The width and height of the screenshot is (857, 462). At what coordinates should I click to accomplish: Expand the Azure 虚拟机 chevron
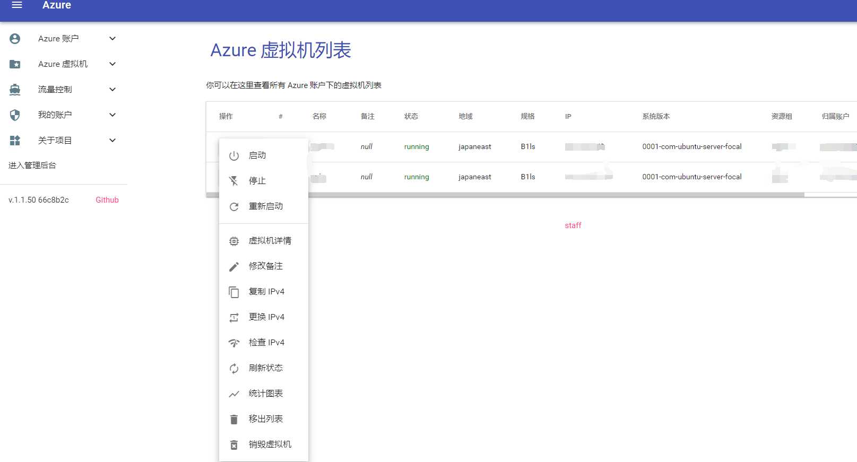[x=112, y=64]
